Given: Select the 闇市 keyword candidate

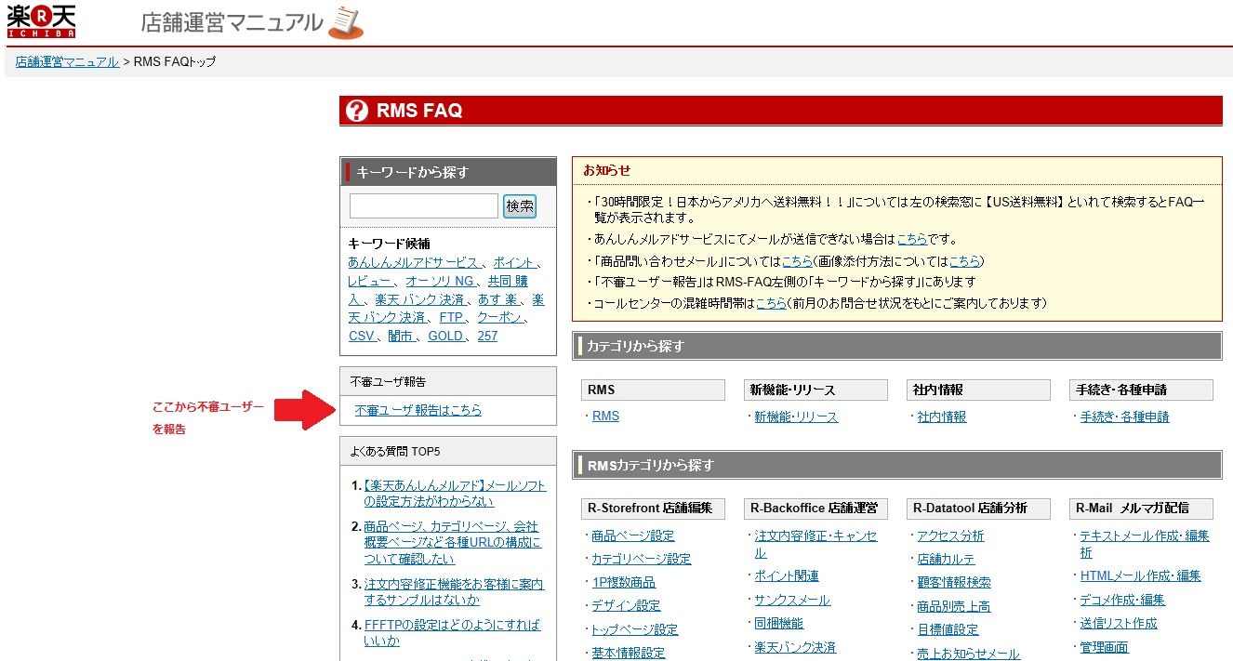Looking at the screenshot, I should pyautogui.click(x=401, y=336).
